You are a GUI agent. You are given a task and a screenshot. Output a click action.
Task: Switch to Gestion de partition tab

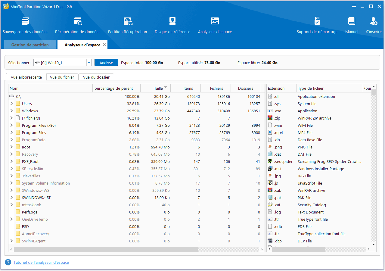point(30,45)
